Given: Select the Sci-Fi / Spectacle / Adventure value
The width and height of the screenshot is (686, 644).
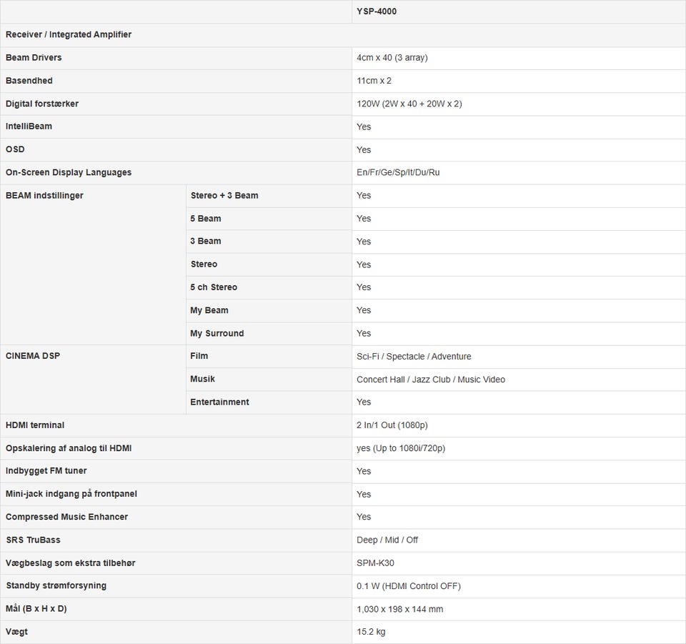Looking at the screenshot, I should tap(414, 356).
